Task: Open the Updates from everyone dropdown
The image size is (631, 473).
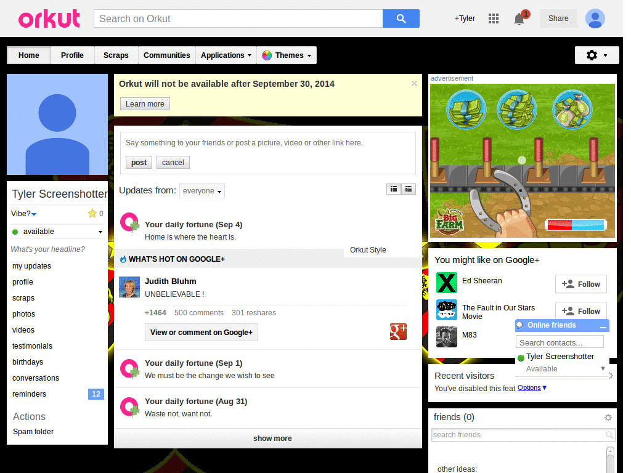Action: pyautogui.click(x=202, y=191)
